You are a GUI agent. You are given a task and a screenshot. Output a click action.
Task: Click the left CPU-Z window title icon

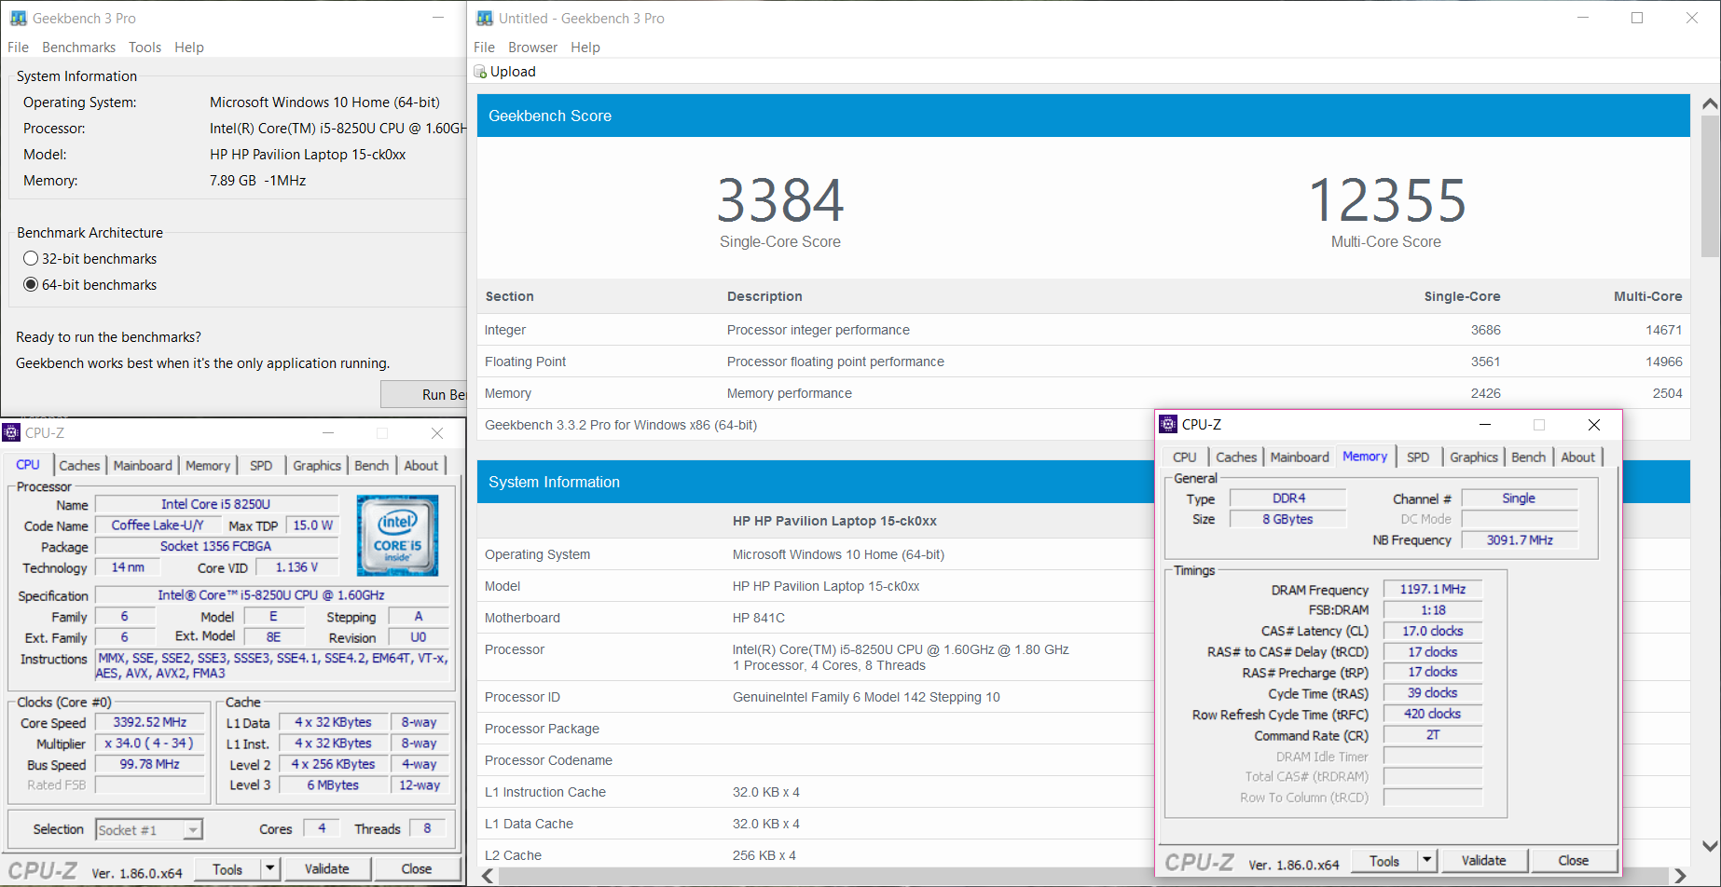[11, 432]
